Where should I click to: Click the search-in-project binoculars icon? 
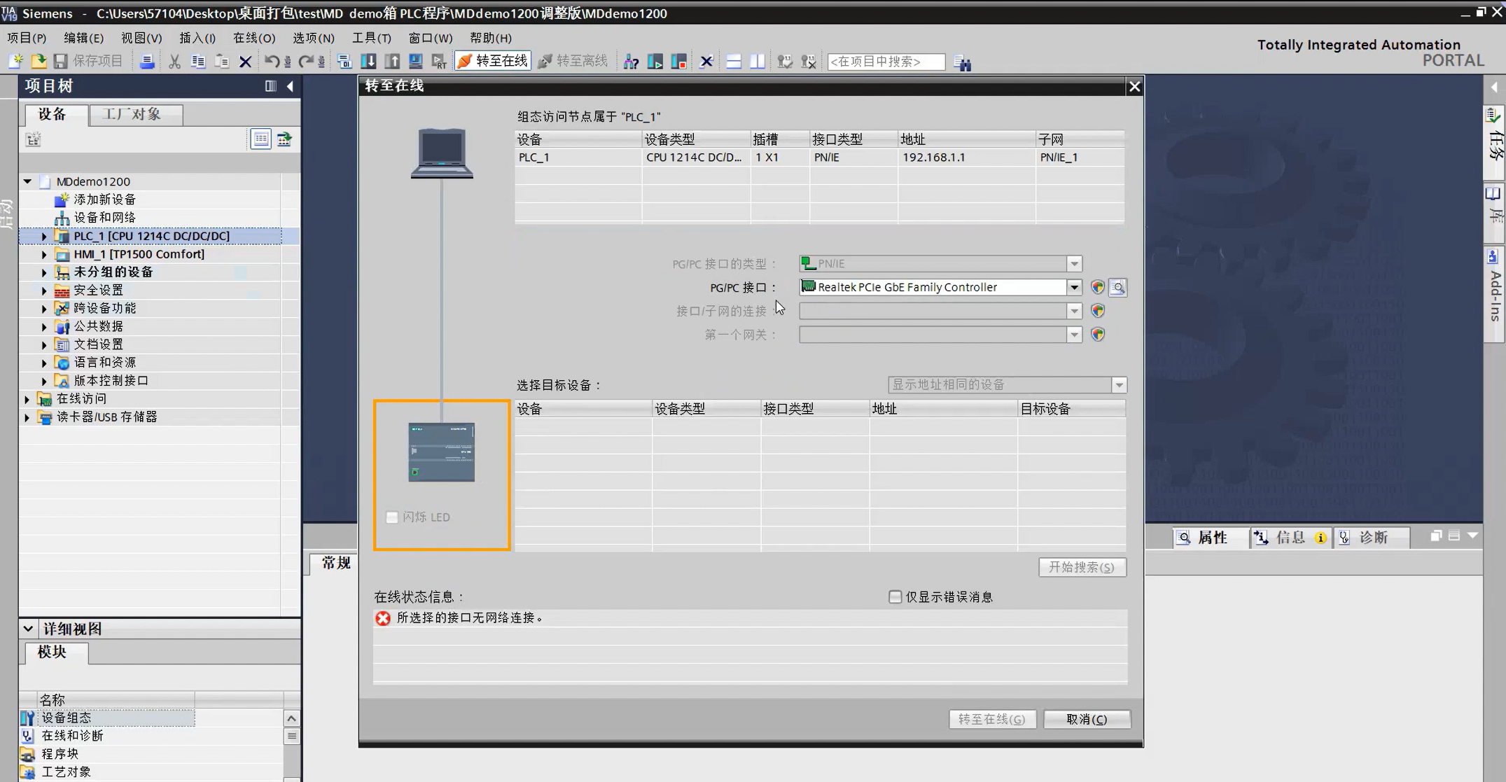point(963,63)
